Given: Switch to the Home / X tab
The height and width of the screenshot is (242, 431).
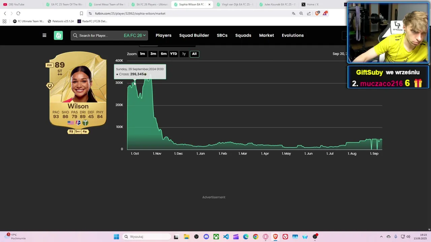Looking at the screenshot, I should 320,4.
